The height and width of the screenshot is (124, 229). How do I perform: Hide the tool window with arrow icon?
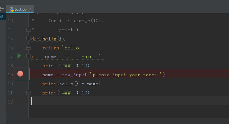(2, 9)
